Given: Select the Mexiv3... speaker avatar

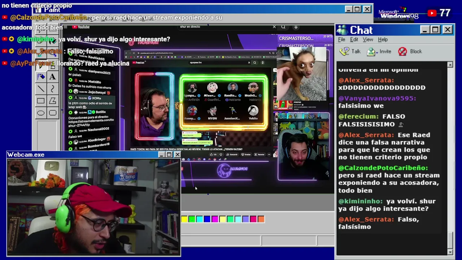Looking at the screenshot, I should (253, 88).
